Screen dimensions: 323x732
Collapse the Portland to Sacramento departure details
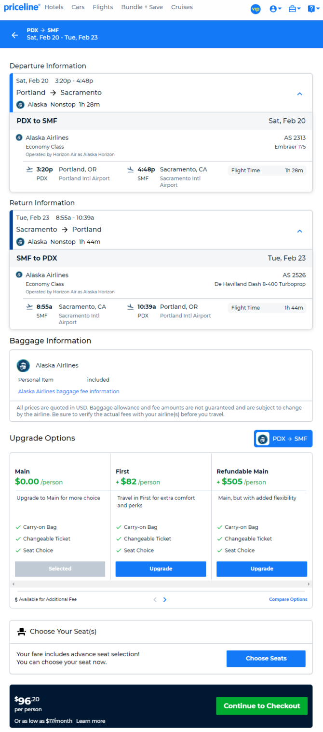tap(299, 94)
